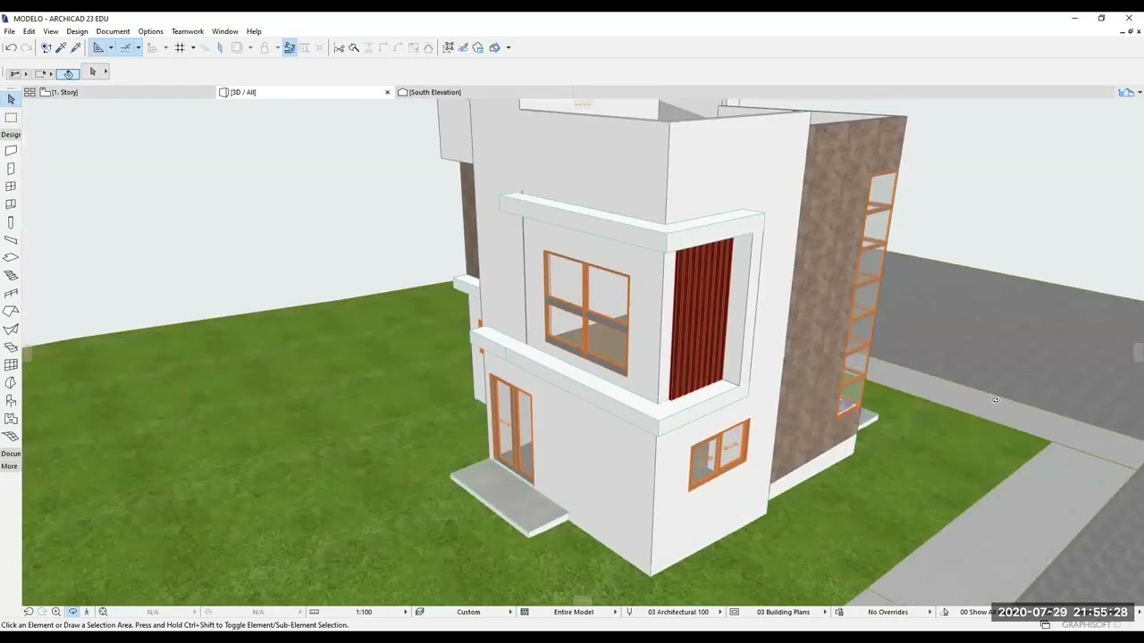Select the Railing tool
This screenshot has width=1144, height=643.
(11, 294)
